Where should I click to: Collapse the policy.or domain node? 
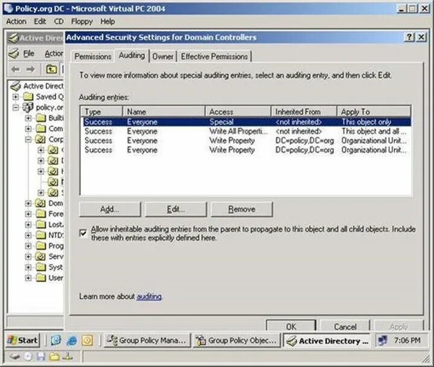pos(16,107)
